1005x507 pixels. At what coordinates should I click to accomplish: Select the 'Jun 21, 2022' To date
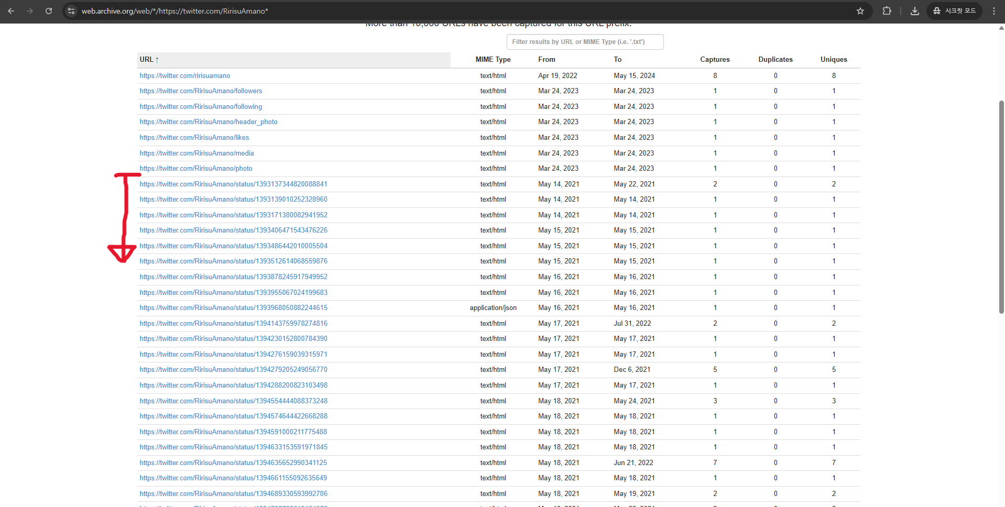(633, 463)
